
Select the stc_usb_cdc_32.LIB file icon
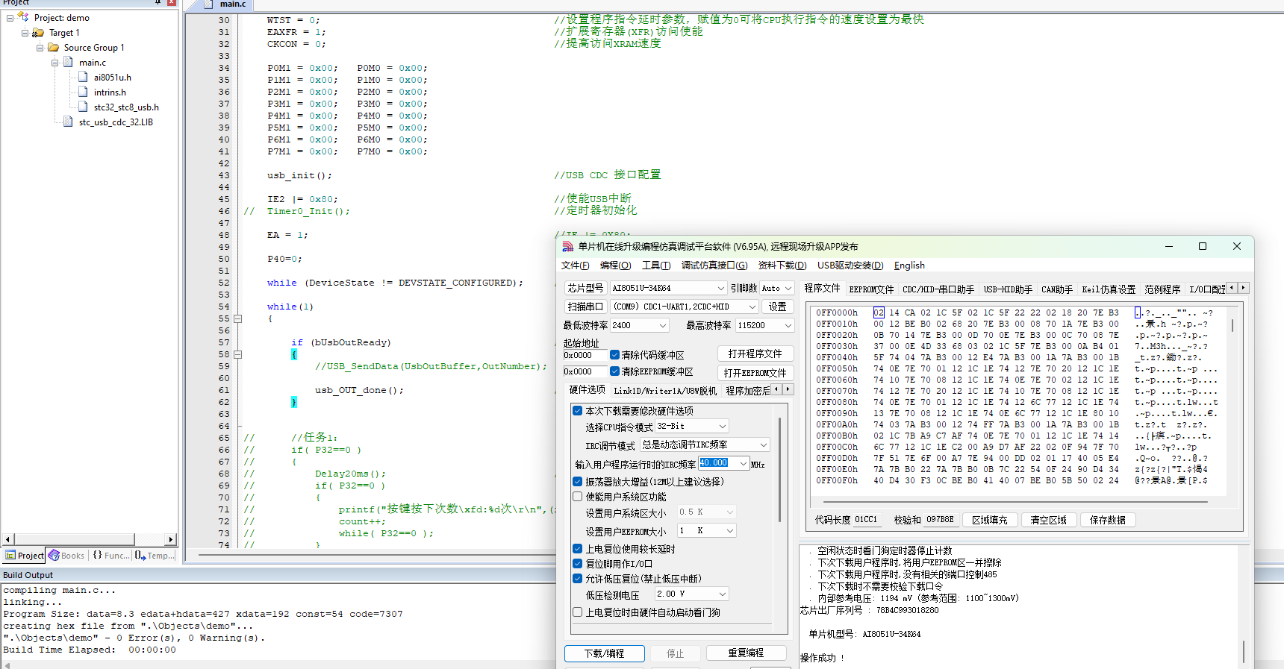69,122
